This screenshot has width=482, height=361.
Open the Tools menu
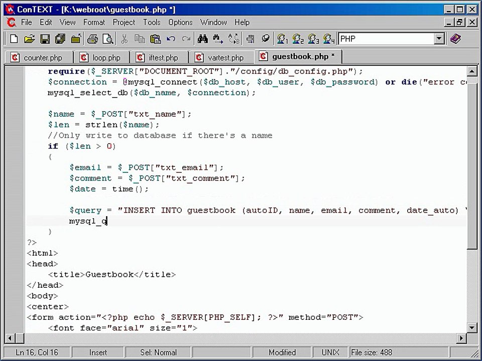(152, 23)
